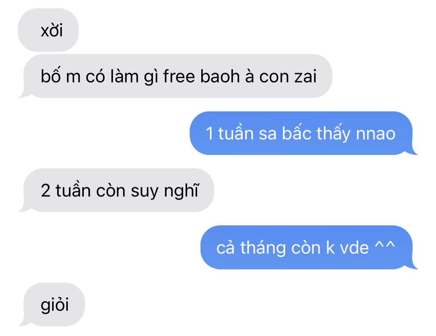Click the words 'con zai' in the gray bubble
This screenshot has width=436, height=336.
(288, 76)
